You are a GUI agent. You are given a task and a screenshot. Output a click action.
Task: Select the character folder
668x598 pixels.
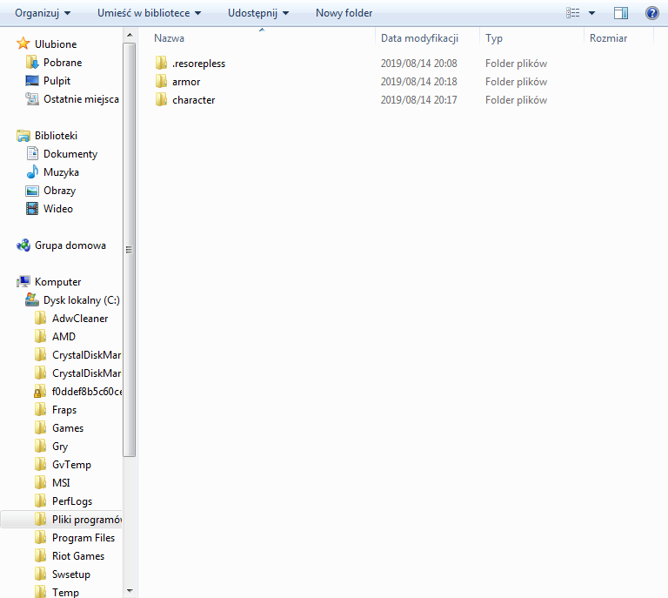[x=193, y=100]
